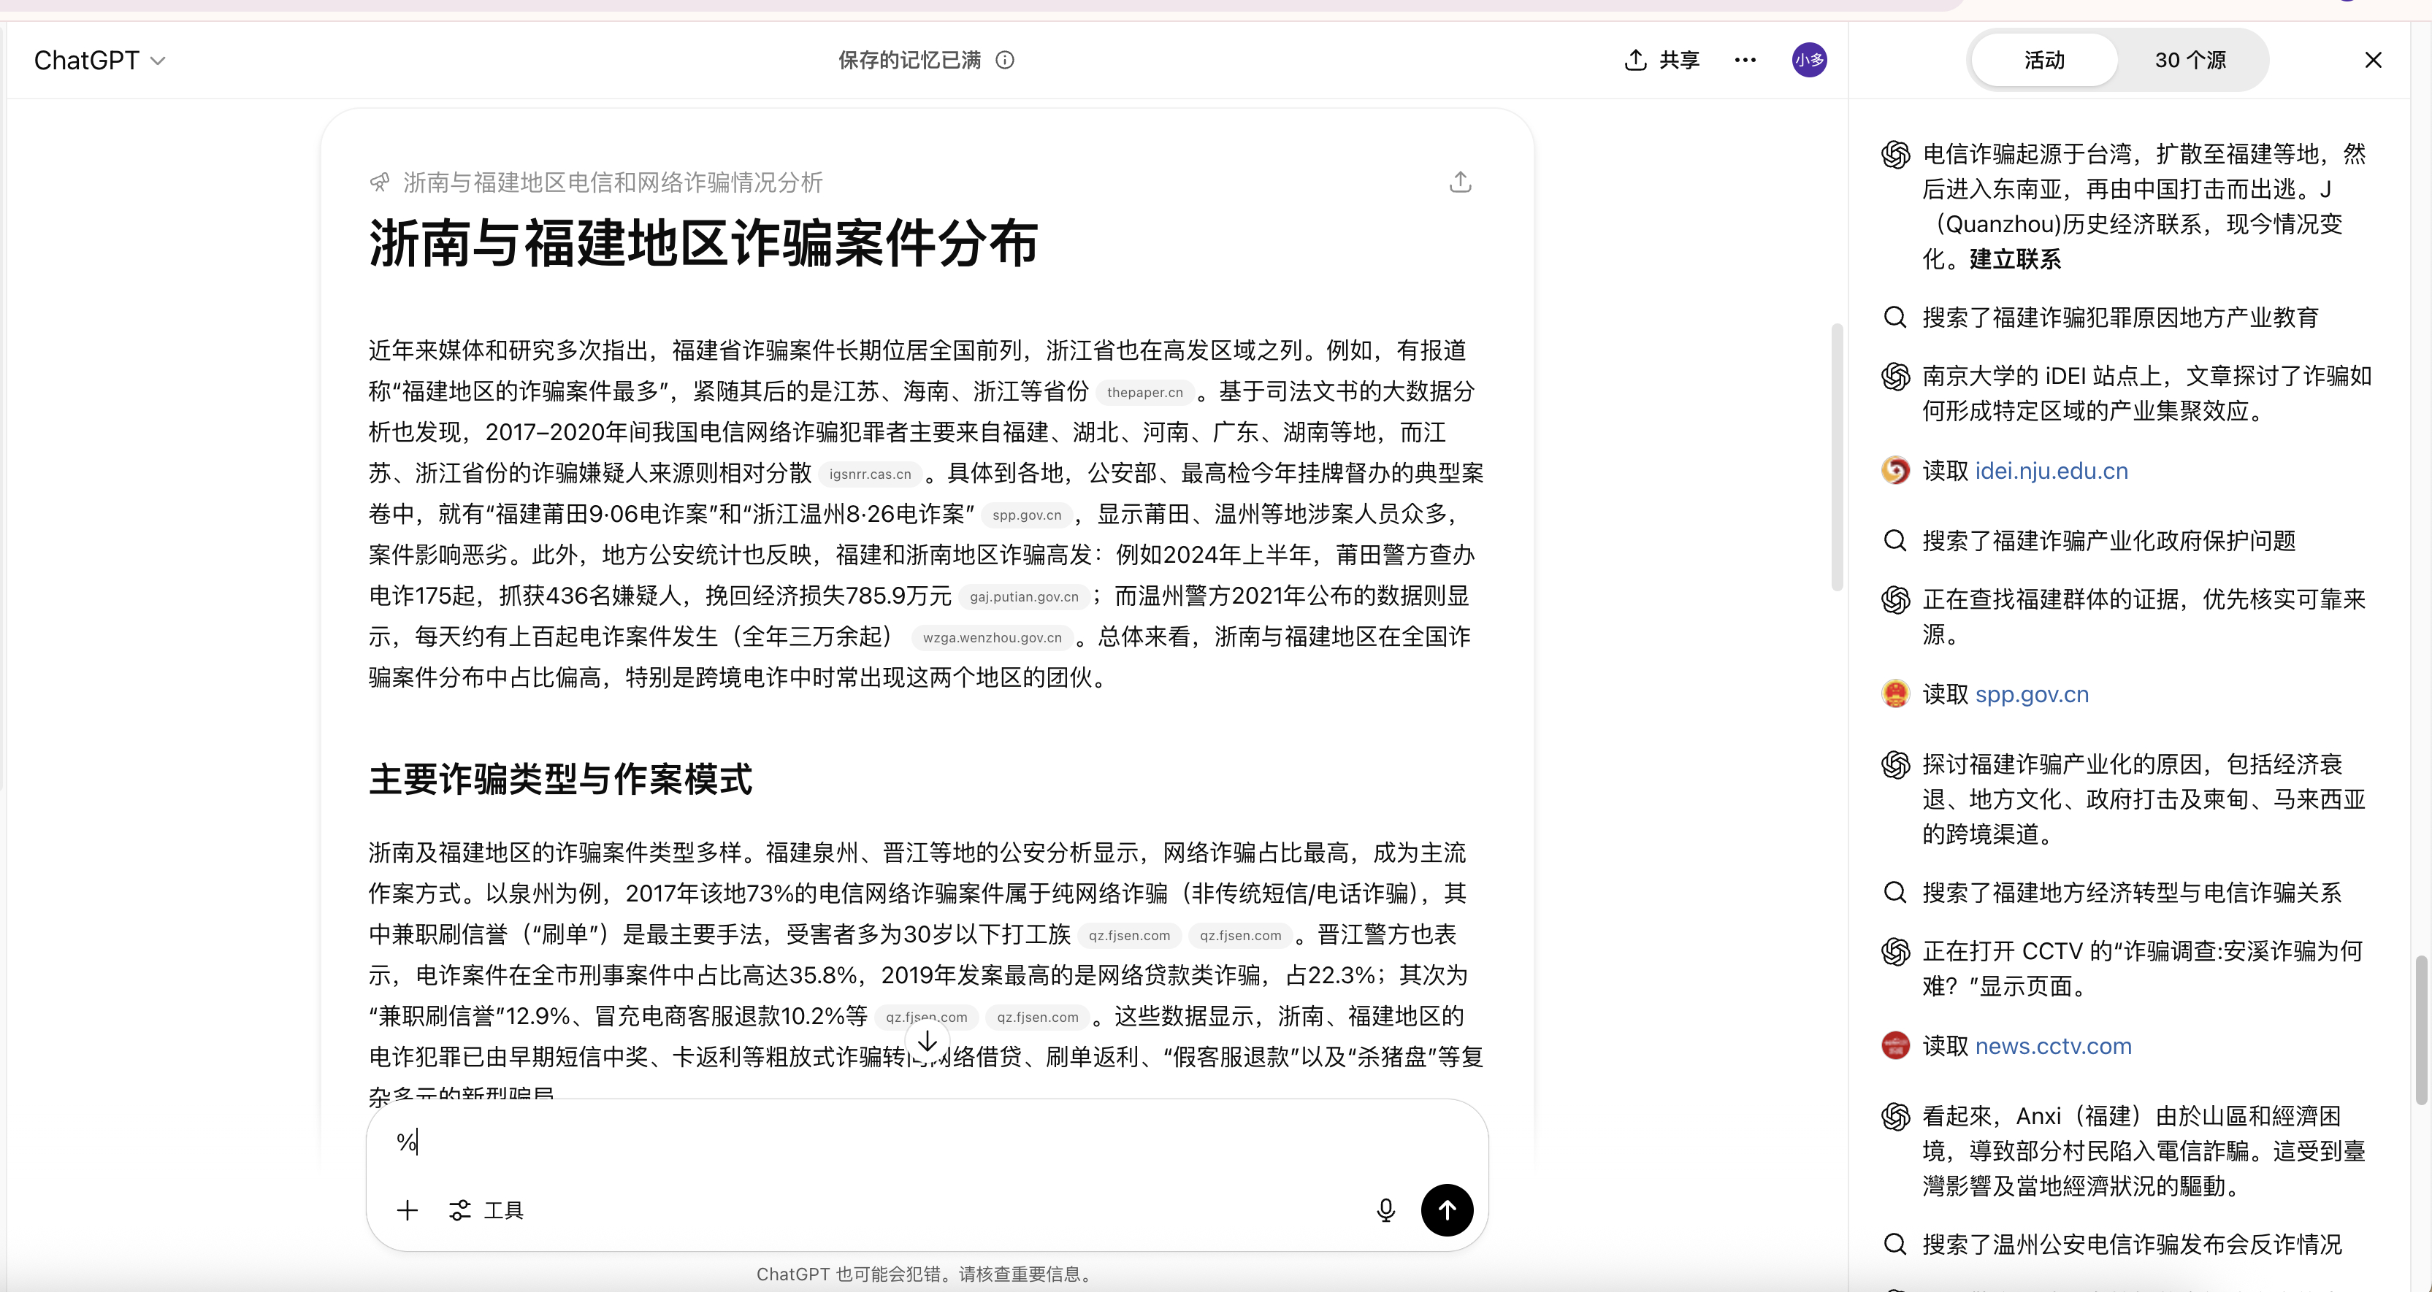Viewport: 2432px width, 1292px height.
Task: Click the microphone voice input icon
Action: coord(1385,1209)
